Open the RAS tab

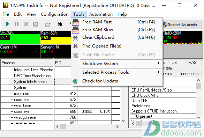click(x=192, y=63)
